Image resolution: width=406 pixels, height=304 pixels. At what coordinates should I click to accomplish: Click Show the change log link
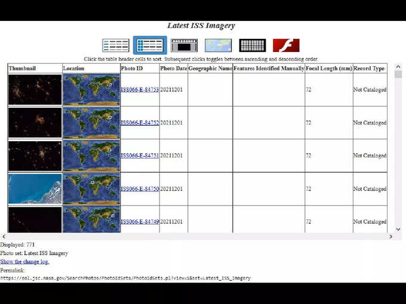pos(24,262)
